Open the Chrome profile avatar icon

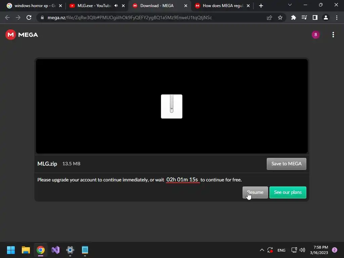[x=326, y=17]
